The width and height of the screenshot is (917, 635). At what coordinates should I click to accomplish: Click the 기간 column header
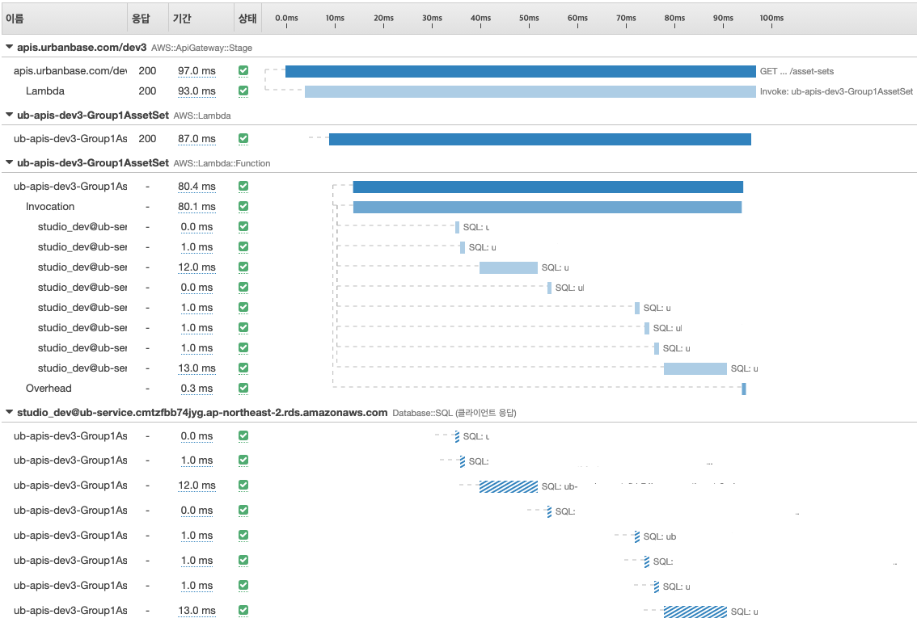(181, 18)
